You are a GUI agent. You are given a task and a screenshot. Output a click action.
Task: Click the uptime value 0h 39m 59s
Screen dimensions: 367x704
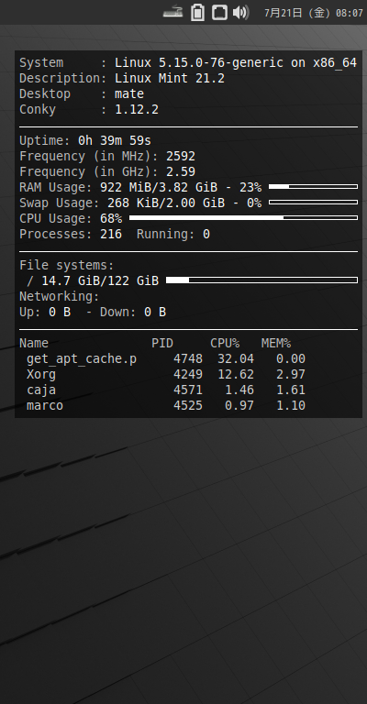[x=115, y=140]
